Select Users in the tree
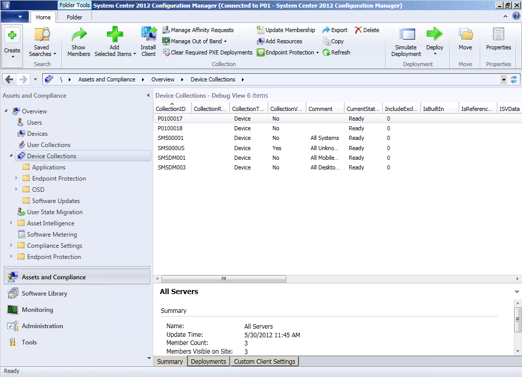Viewport: 522px width, 377px height. coord(34,122)
